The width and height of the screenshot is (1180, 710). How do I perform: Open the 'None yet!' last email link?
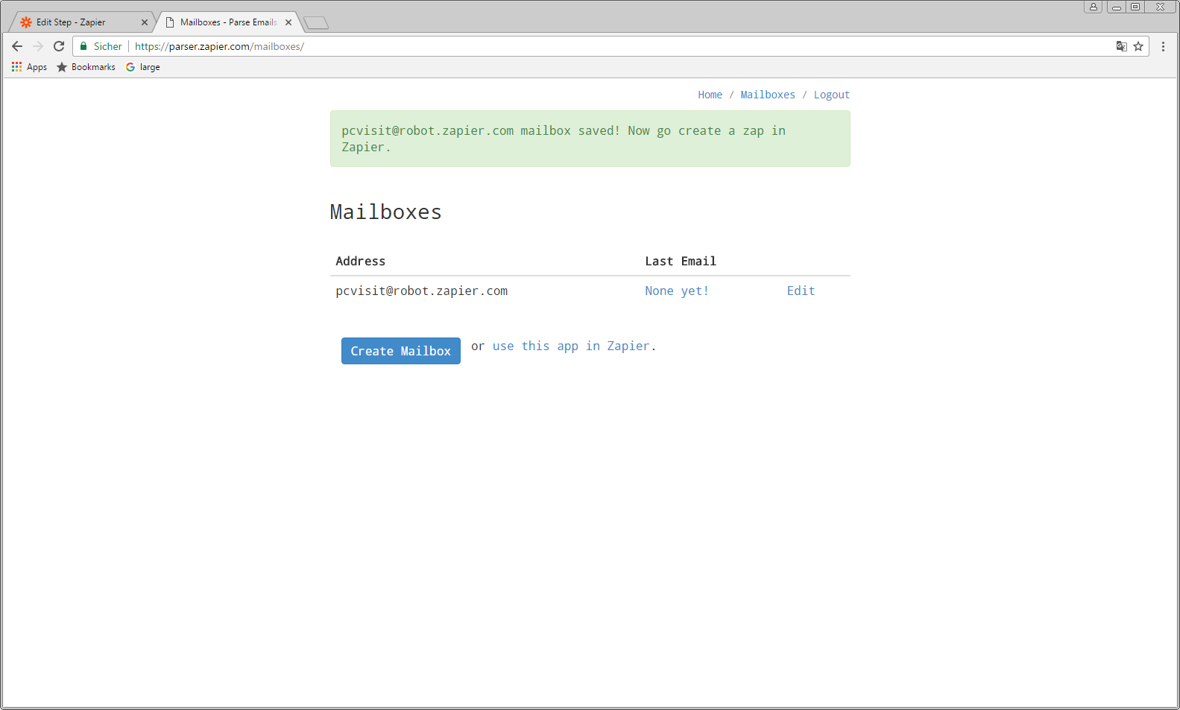click(x=676, y=291)
